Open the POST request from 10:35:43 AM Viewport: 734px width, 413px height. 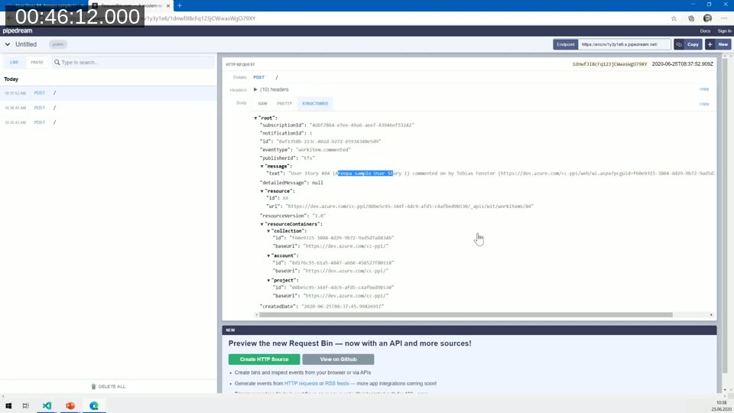[x=108, y=122]
